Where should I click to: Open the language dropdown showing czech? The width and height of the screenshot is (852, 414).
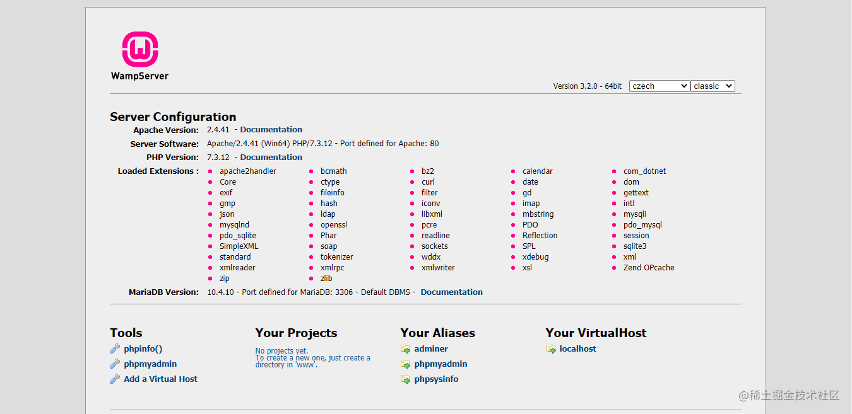coord(660,86)
